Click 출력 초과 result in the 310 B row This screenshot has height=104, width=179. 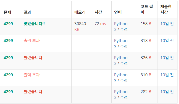pos(32,75)
